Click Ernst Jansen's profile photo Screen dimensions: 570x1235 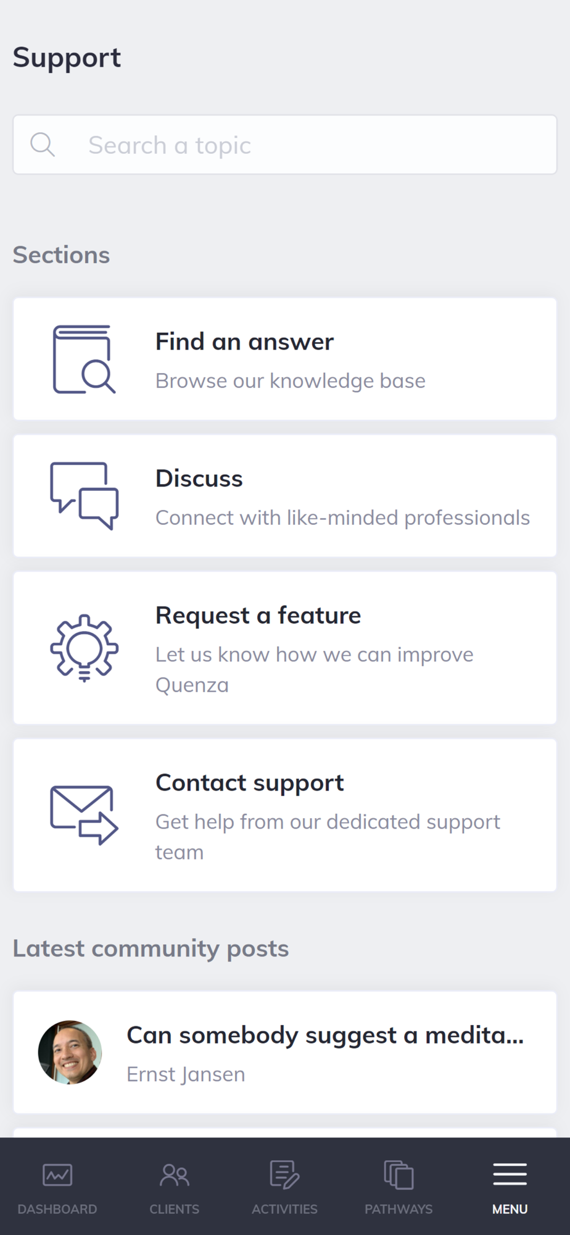(70, 1052)
